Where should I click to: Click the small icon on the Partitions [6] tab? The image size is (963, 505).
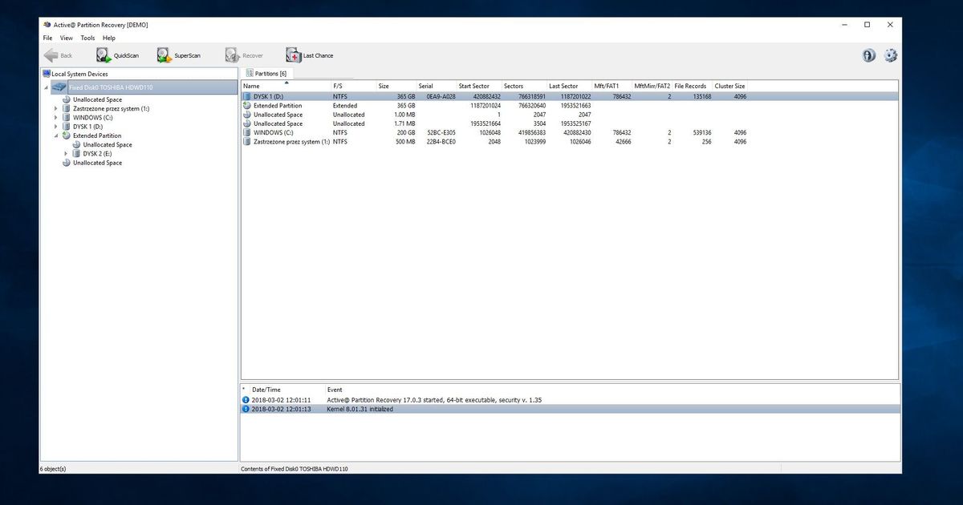pos(250,73)
